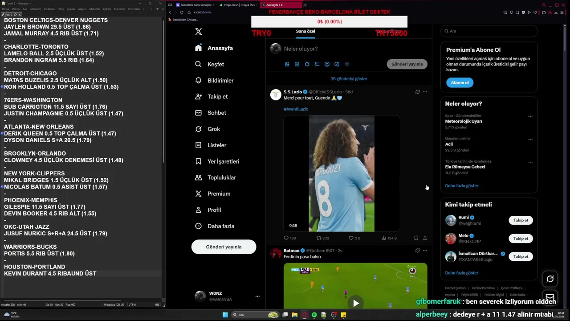The width and height of the screenshot is (570, 321).
Task: Open account options dots next to W0NZ
Action: pyautogui.click(x=257, y=296)
